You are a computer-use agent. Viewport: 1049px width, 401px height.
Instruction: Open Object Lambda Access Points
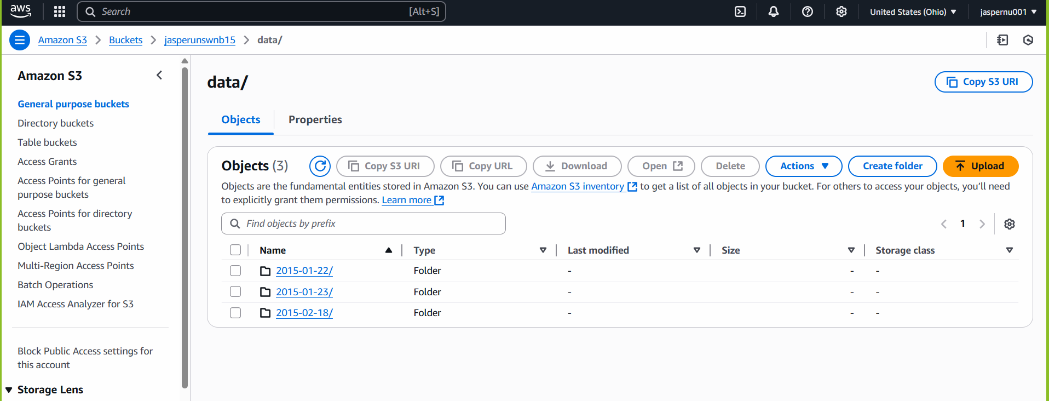click(x=80, y=247)
